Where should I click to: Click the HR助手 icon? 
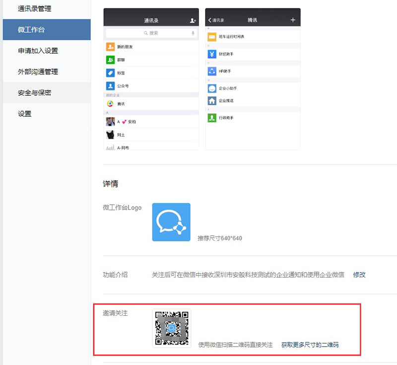(212, 71)
